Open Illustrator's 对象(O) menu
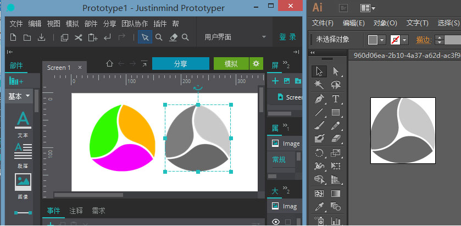This screenshot has height=226, width=461. (385, 23)
